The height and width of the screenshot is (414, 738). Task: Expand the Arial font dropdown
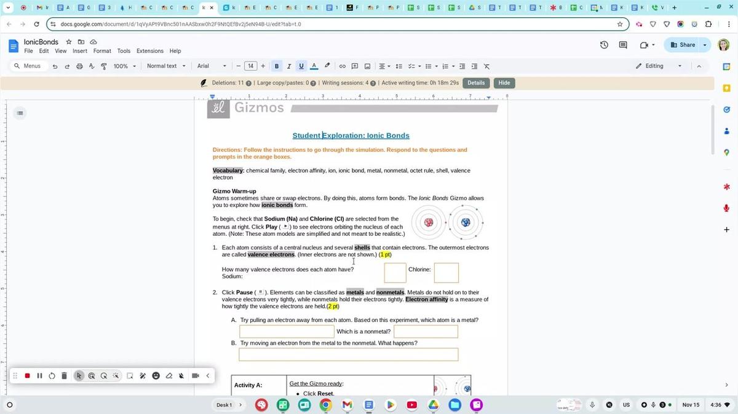point(211,66)
